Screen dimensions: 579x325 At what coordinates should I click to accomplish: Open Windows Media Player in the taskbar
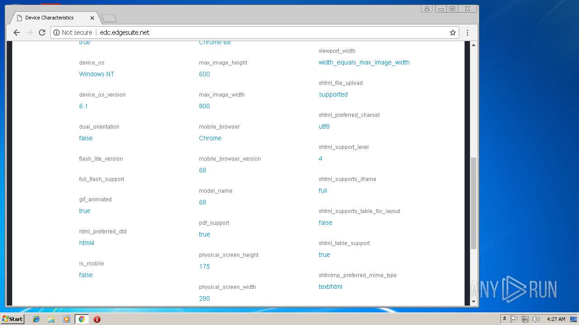click(x=66, y=319)
